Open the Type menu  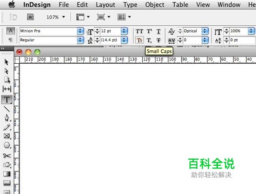pyautogui.click(x=130, y=5)
